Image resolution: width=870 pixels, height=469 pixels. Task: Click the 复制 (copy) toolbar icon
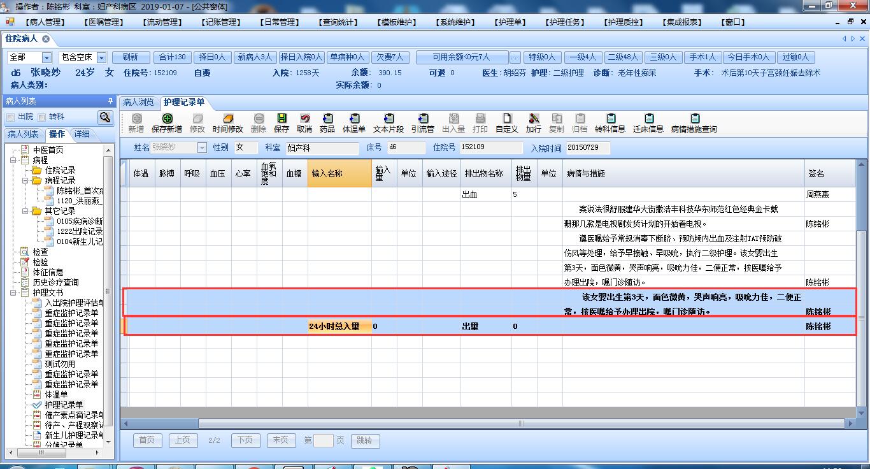(x=557, y=119)
